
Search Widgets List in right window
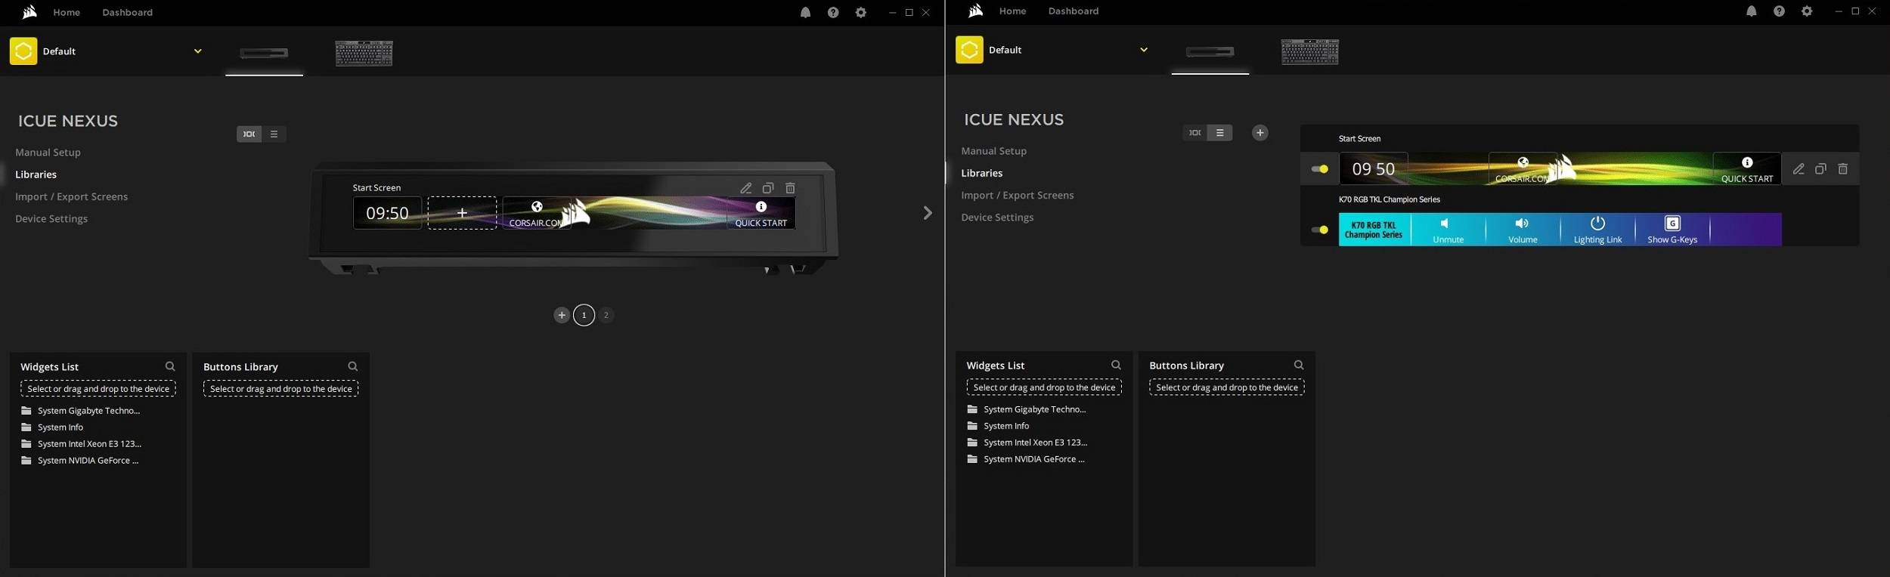(1116, 365)
